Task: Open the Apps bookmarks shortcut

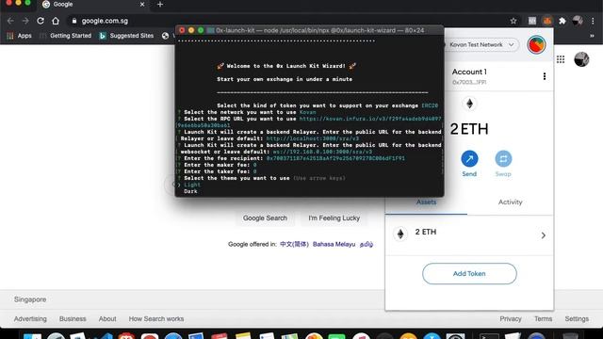Action: point(19,36)
